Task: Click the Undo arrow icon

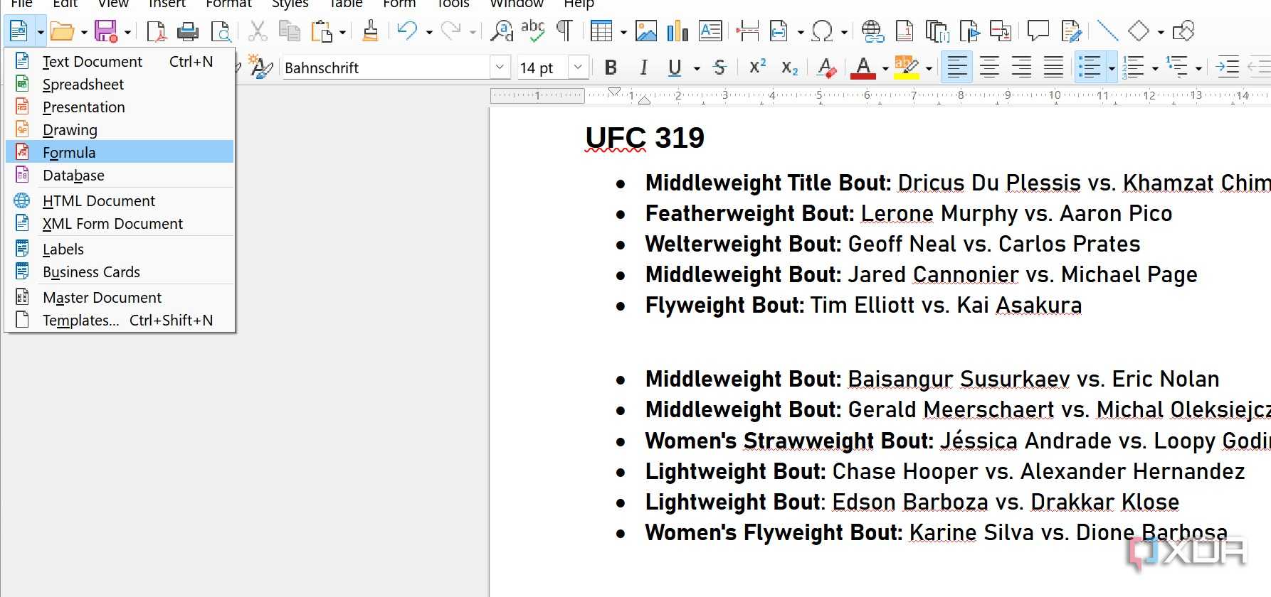Action: [x=407, y=31]
